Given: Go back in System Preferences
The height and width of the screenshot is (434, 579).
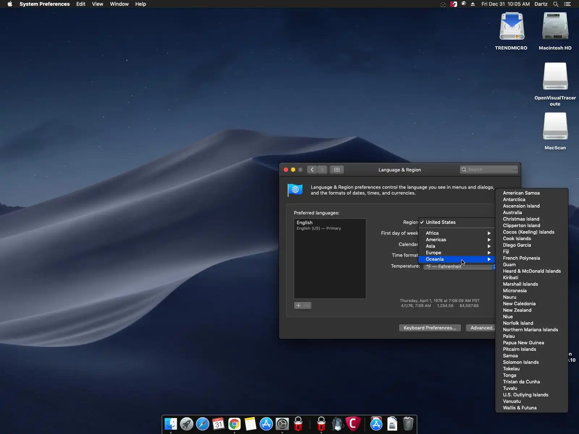Looking at the screenshot, I should [312, 170].
